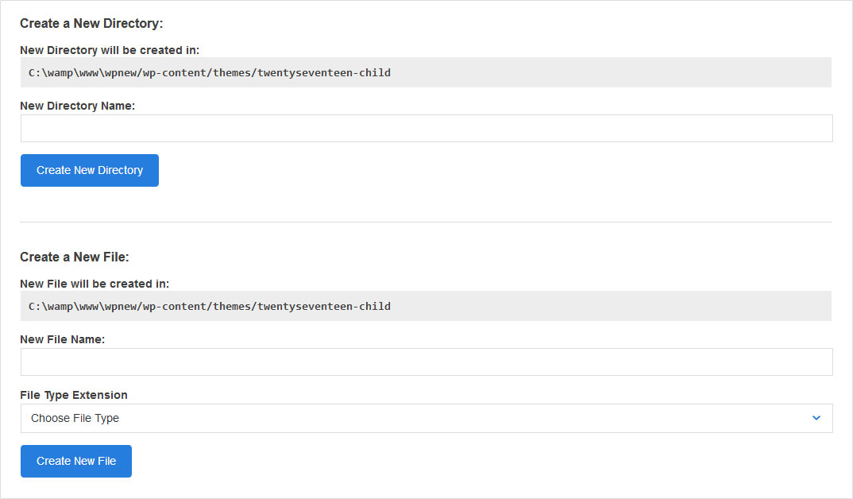The image size is (853, 499).
Task: Click the New Directory Name input field
Action: (426, 128)
